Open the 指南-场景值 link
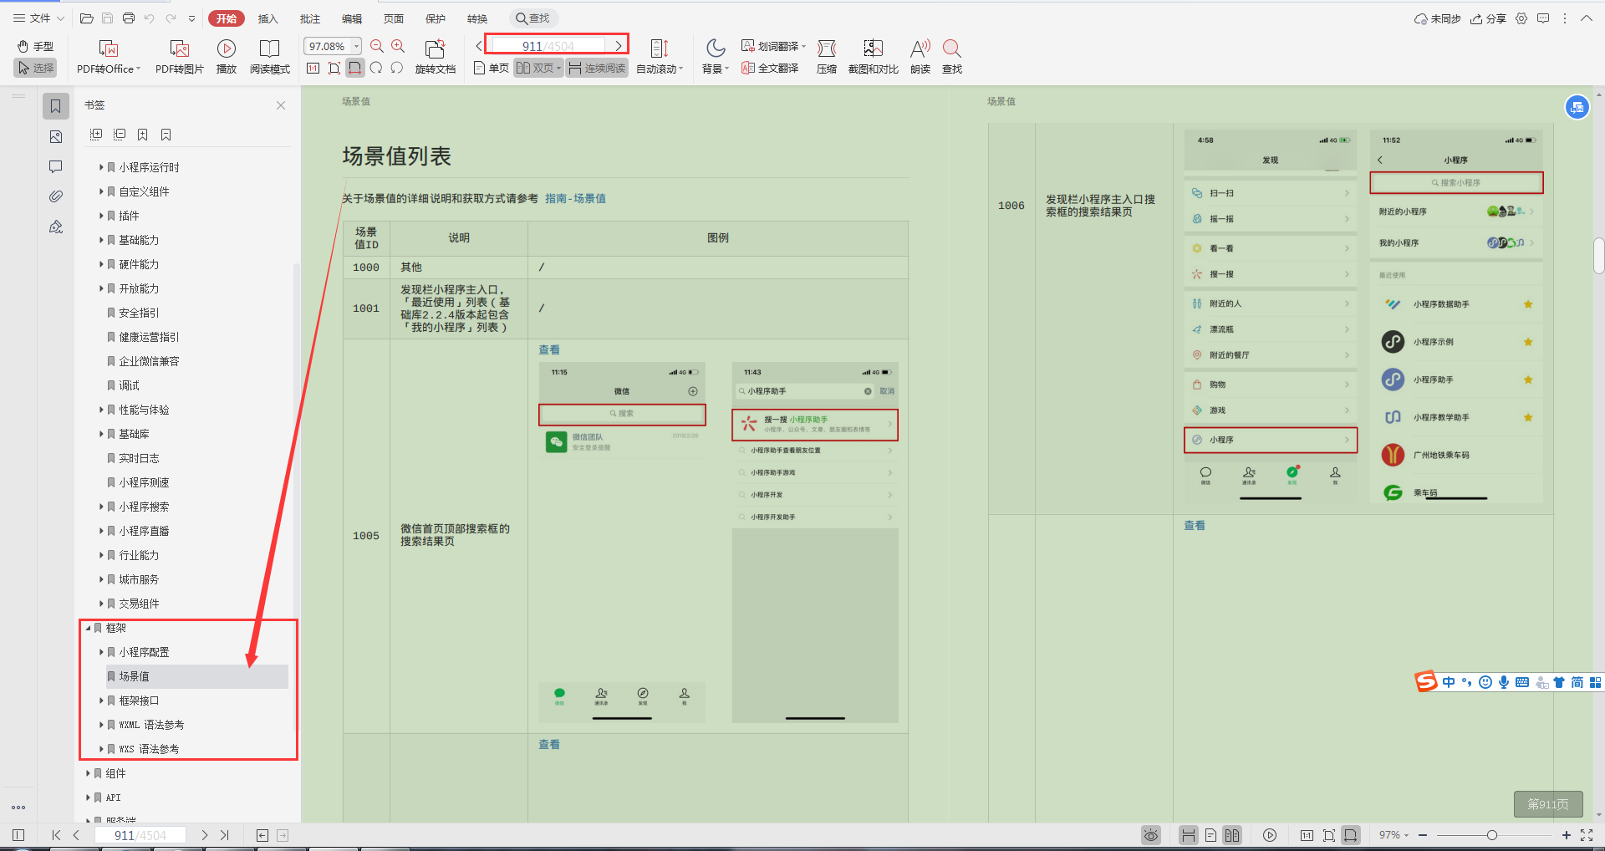1605x851 pixels. click(575, 198)
